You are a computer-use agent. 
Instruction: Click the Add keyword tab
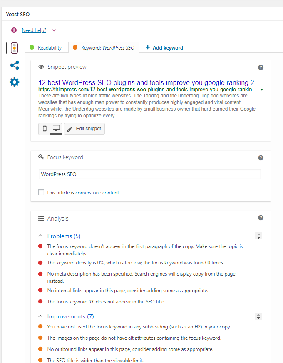(x=164, y=47)
